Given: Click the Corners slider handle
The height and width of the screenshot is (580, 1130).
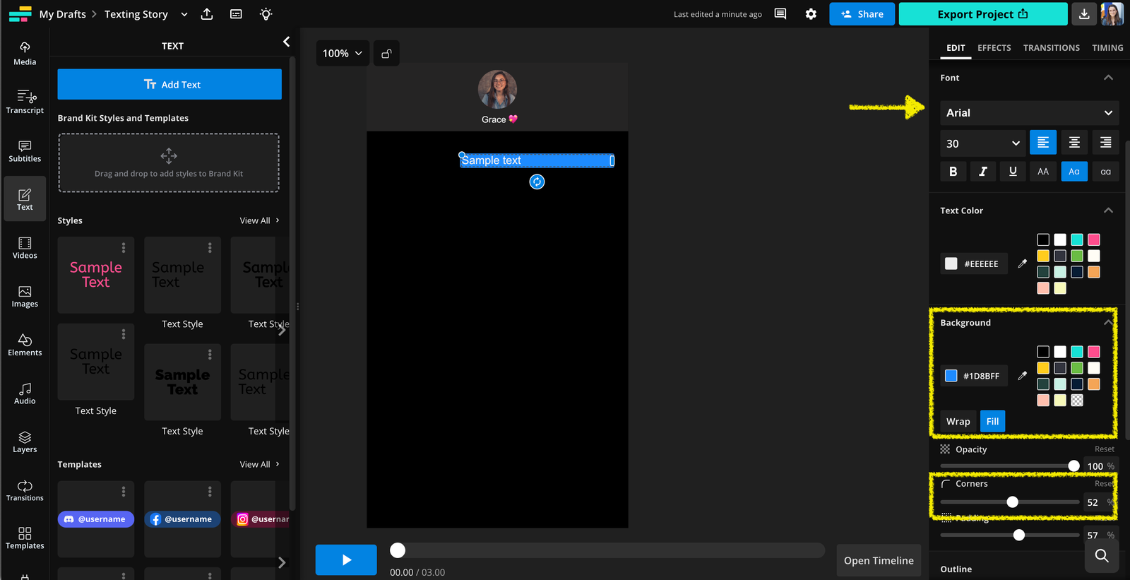Looking at the screenshot, I should pyautogui.click(x=1012, y=502).
